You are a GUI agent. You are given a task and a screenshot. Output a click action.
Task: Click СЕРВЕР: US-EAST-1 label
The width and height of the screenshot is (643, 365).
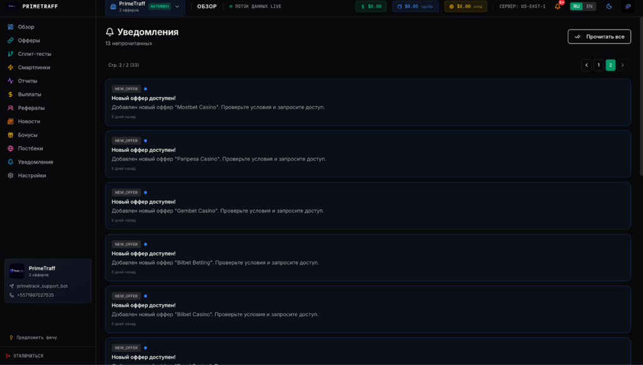[522, 6]
